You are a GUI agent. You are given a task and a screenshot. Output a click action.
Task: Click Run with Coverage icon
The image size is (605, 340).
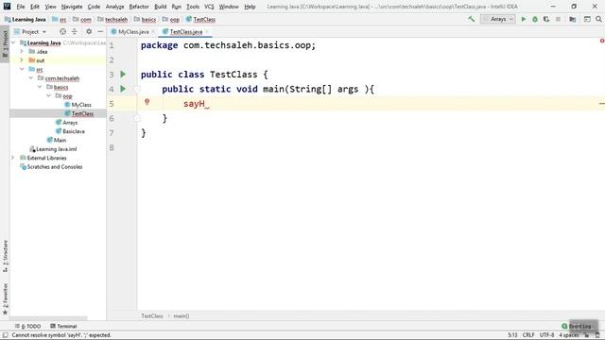coord(546,19)
